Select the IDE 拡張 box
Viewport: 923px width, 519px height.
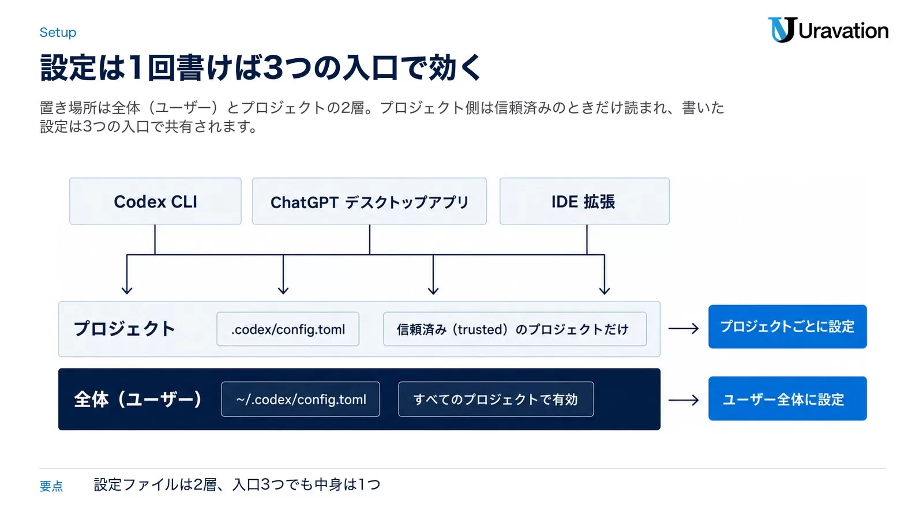[584, 201]
